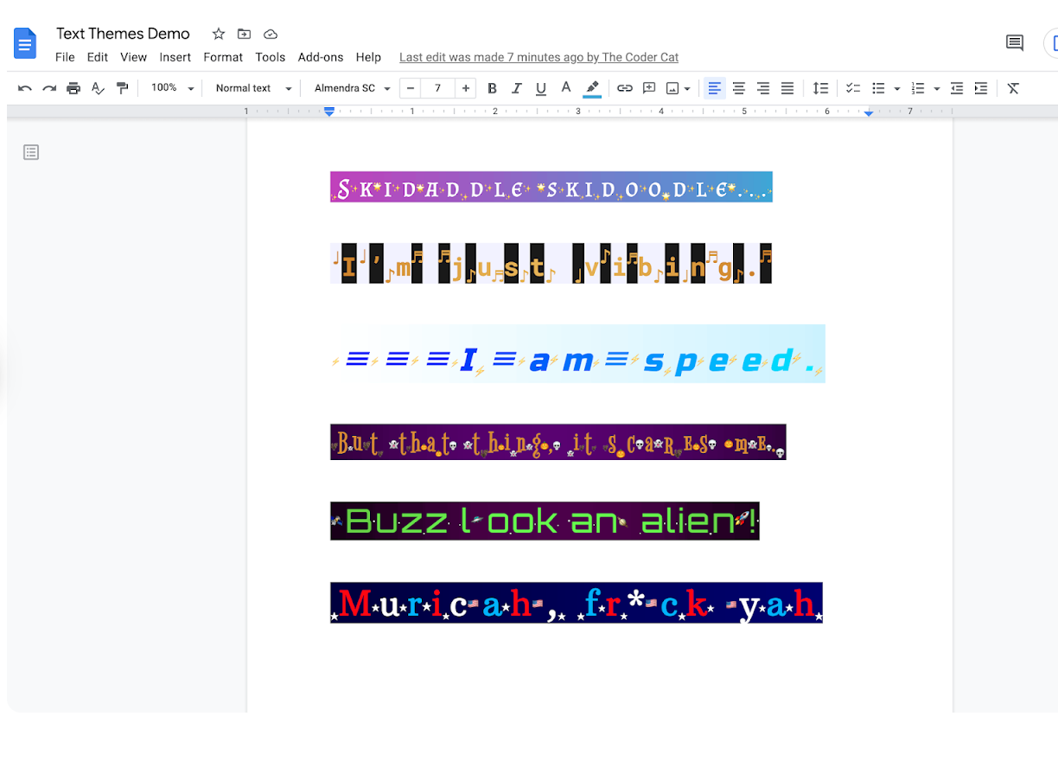
Task: Toggle bold formatting
Action: [x=492, y=87]
